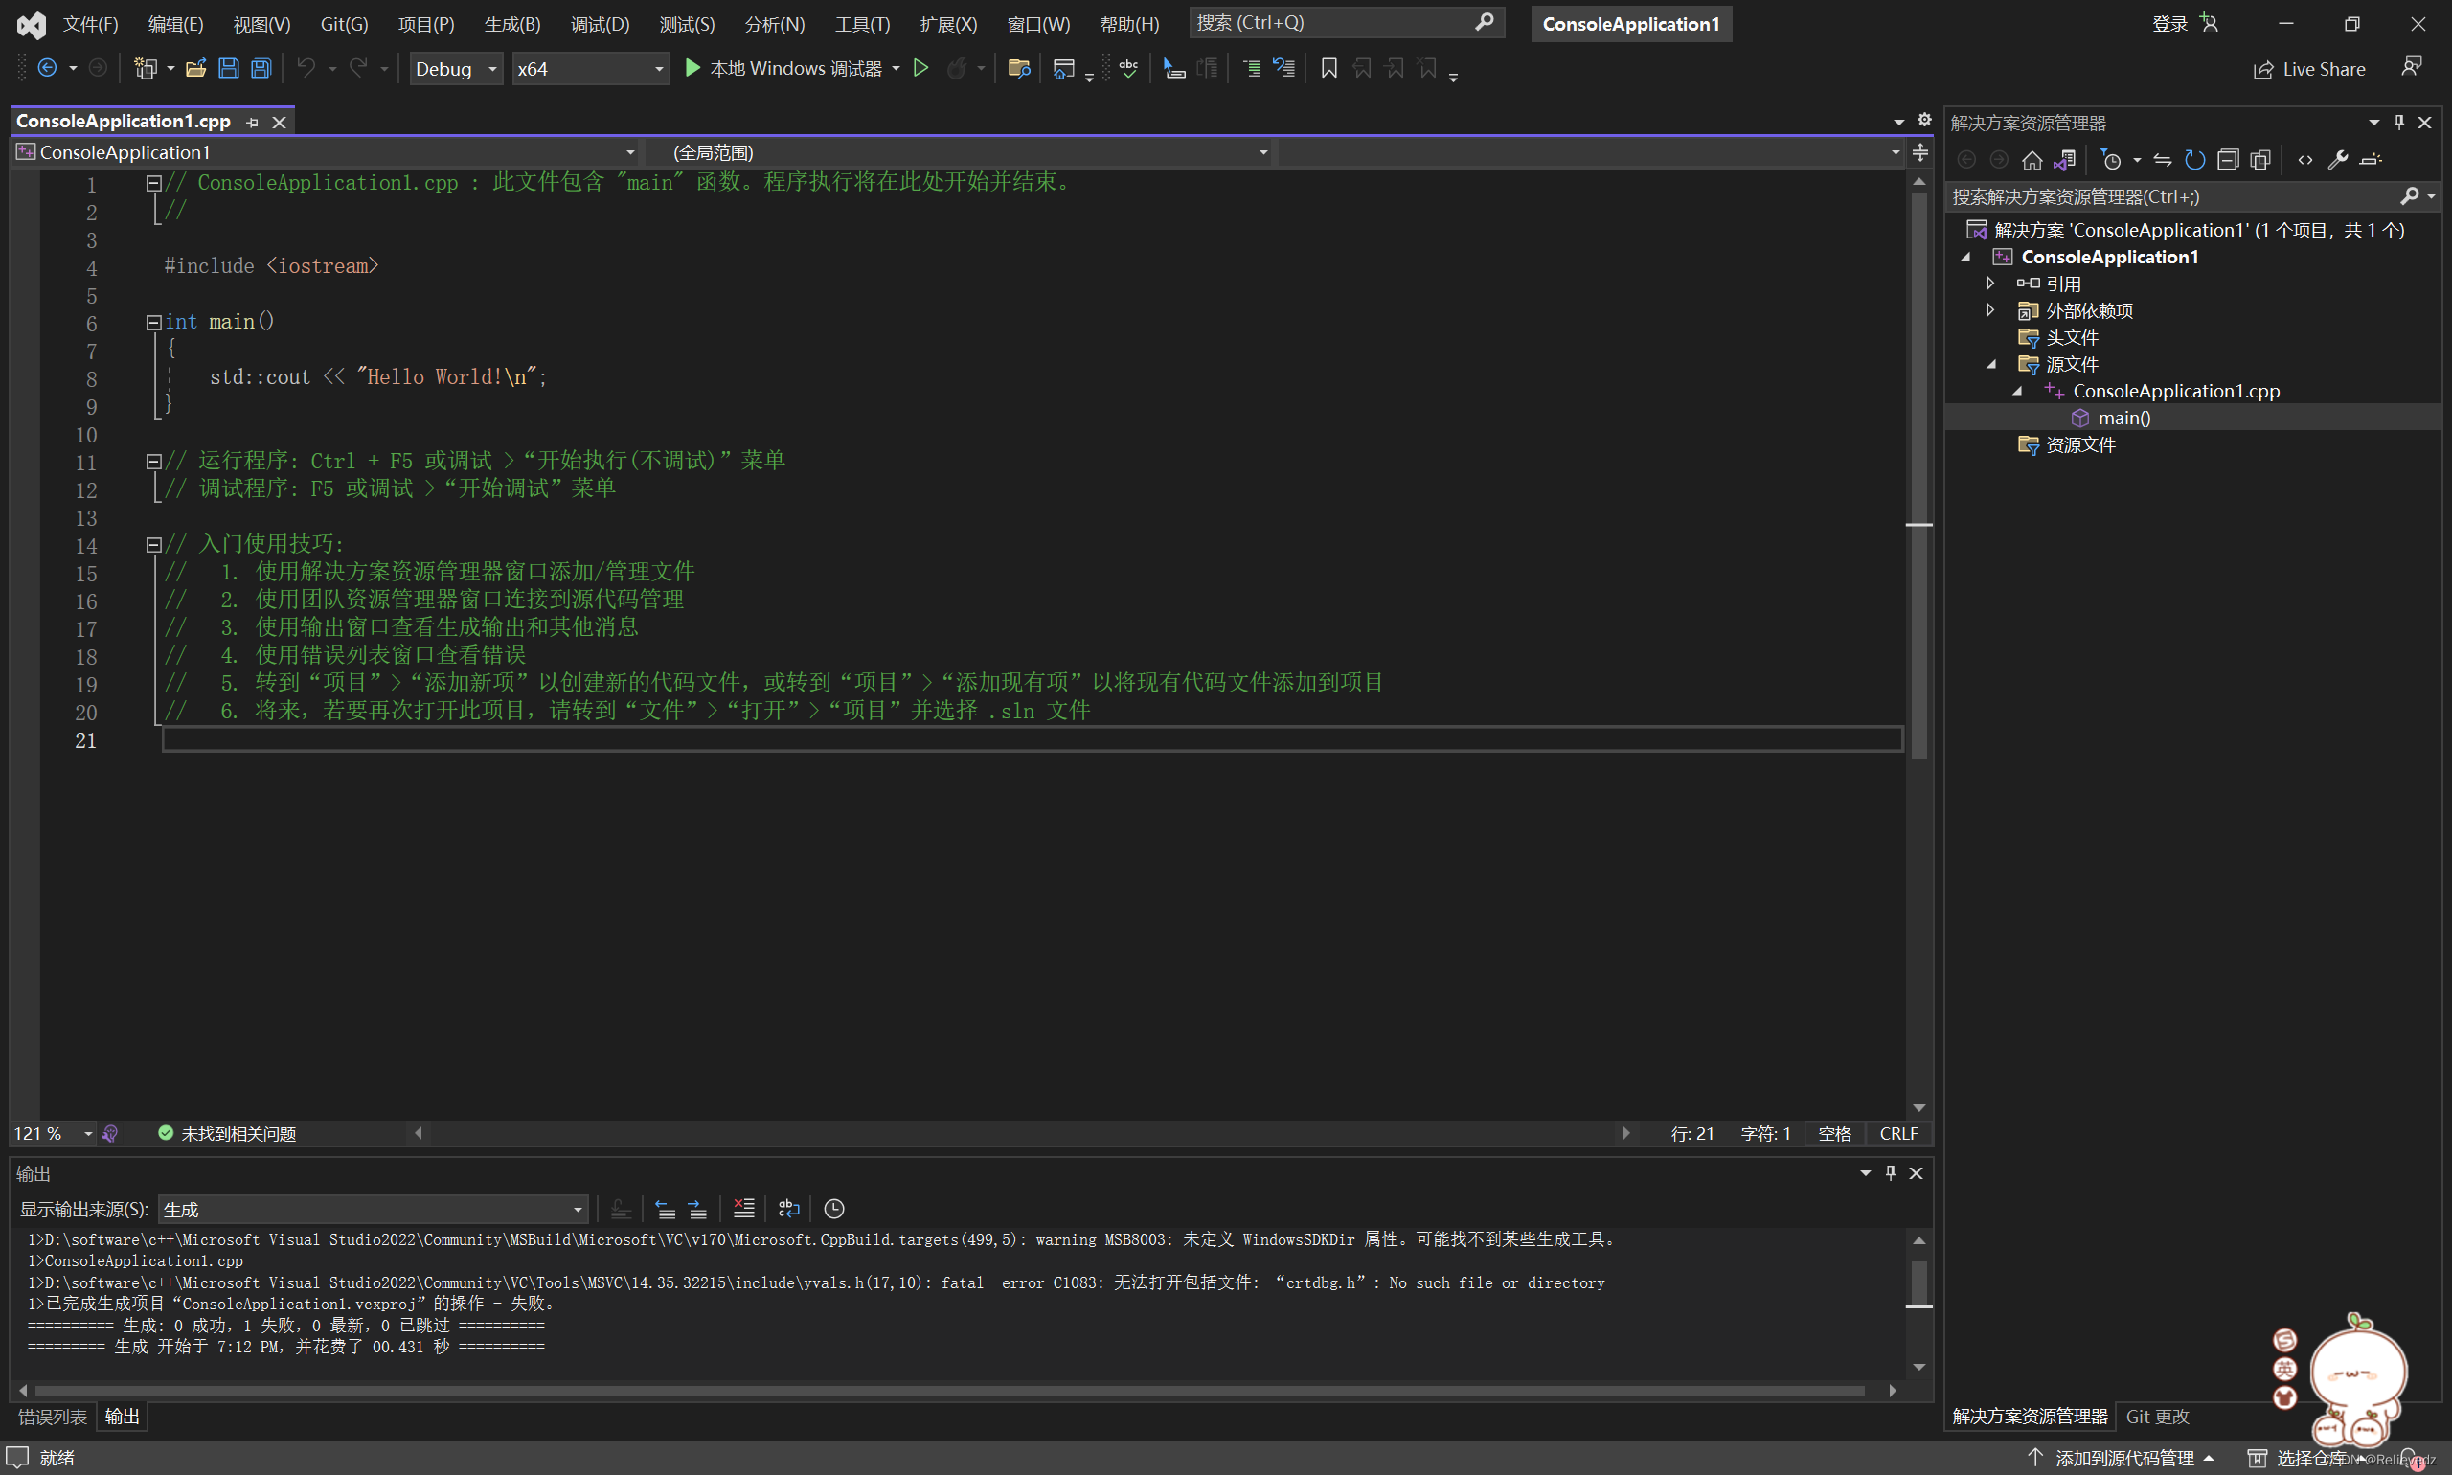Click the 登录 button
Screen dimensions: 2452x1475
click(2171, 22)
